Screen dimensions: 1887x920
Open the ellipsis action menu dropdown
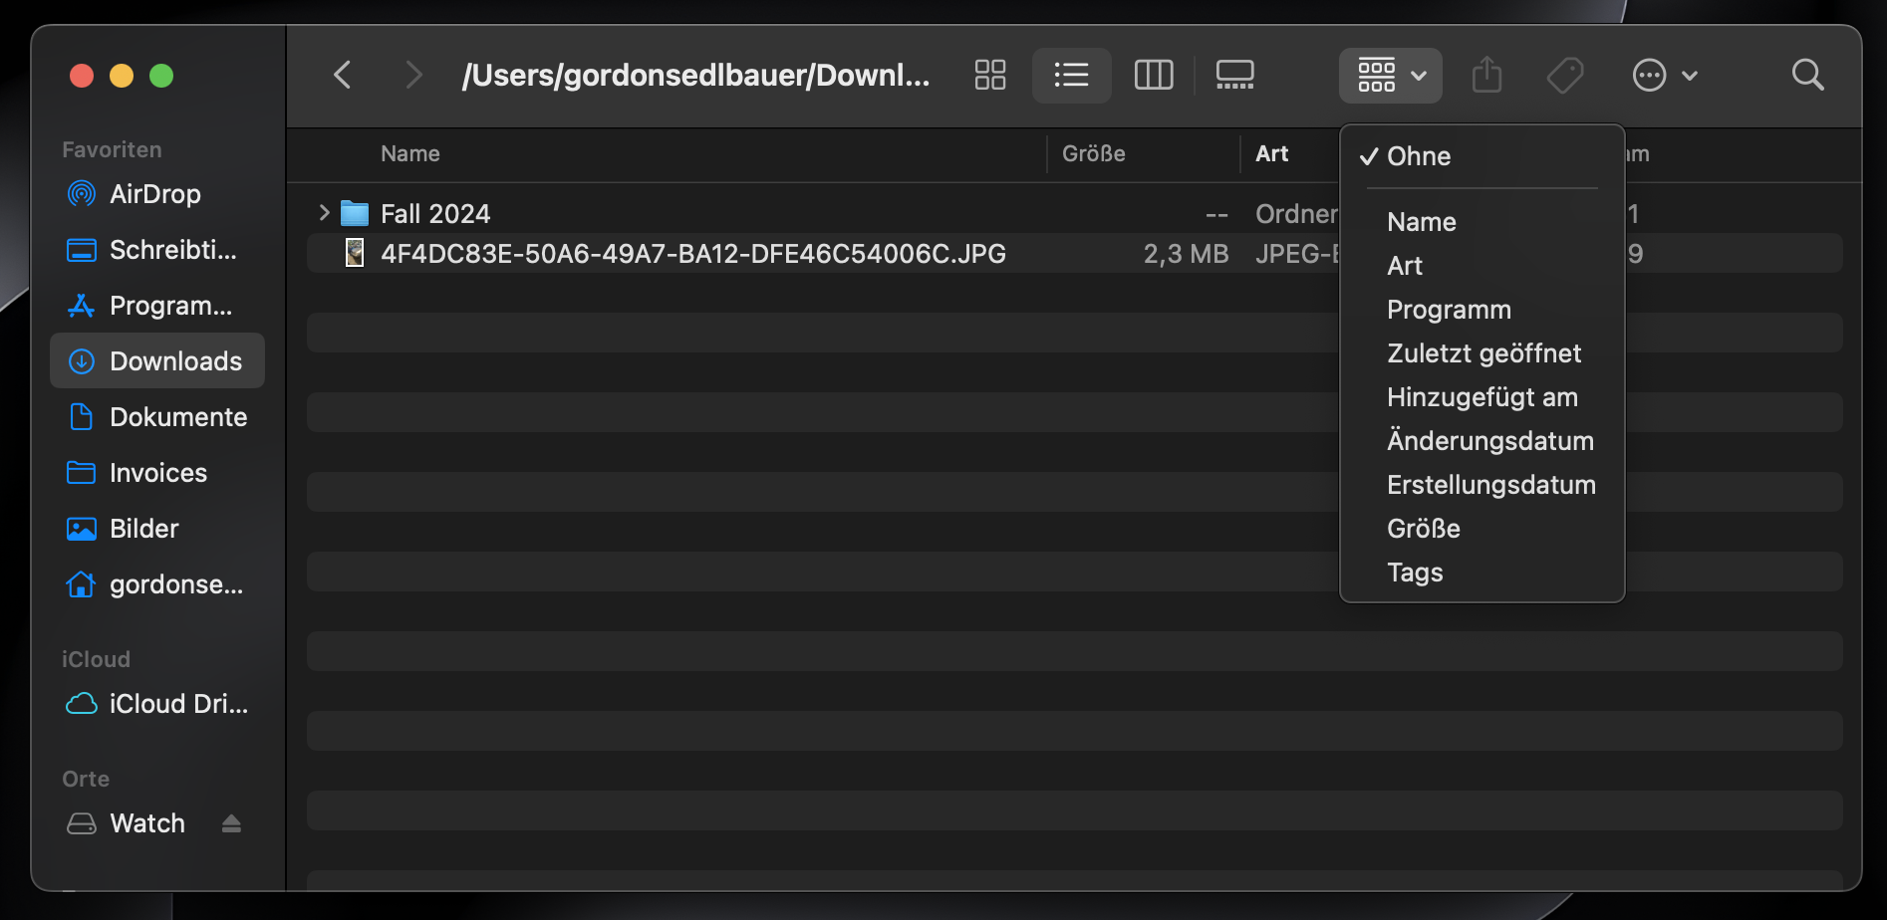tap(1664, 75)
